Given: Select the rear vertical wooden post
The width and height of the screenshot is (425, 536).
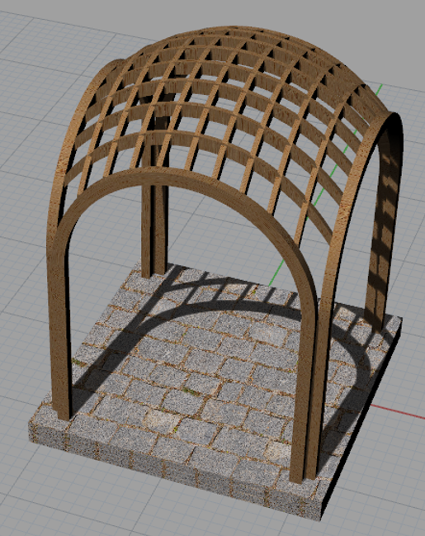Looking at the screenshot, I should click(154, 225).
